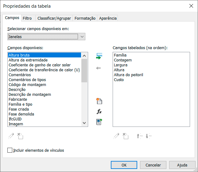Move the parameter down in the order
This screenshot has width=198, height=172.
click(x=149, y=136)
